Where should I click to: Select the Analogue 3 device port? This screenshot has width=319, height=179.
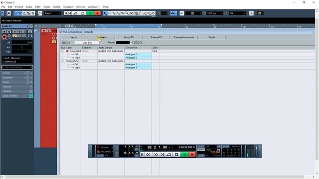[138, 64]
